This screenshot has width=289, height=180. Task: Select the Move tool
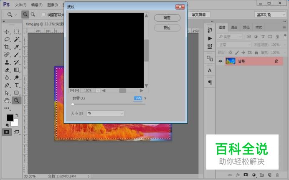point(7,32)
